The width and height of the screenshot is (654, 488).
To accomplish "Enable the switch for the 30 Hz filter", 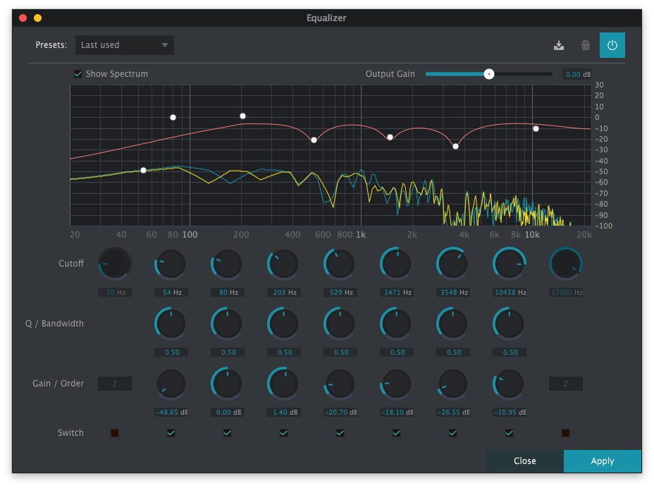I will [x=114, y=433].
